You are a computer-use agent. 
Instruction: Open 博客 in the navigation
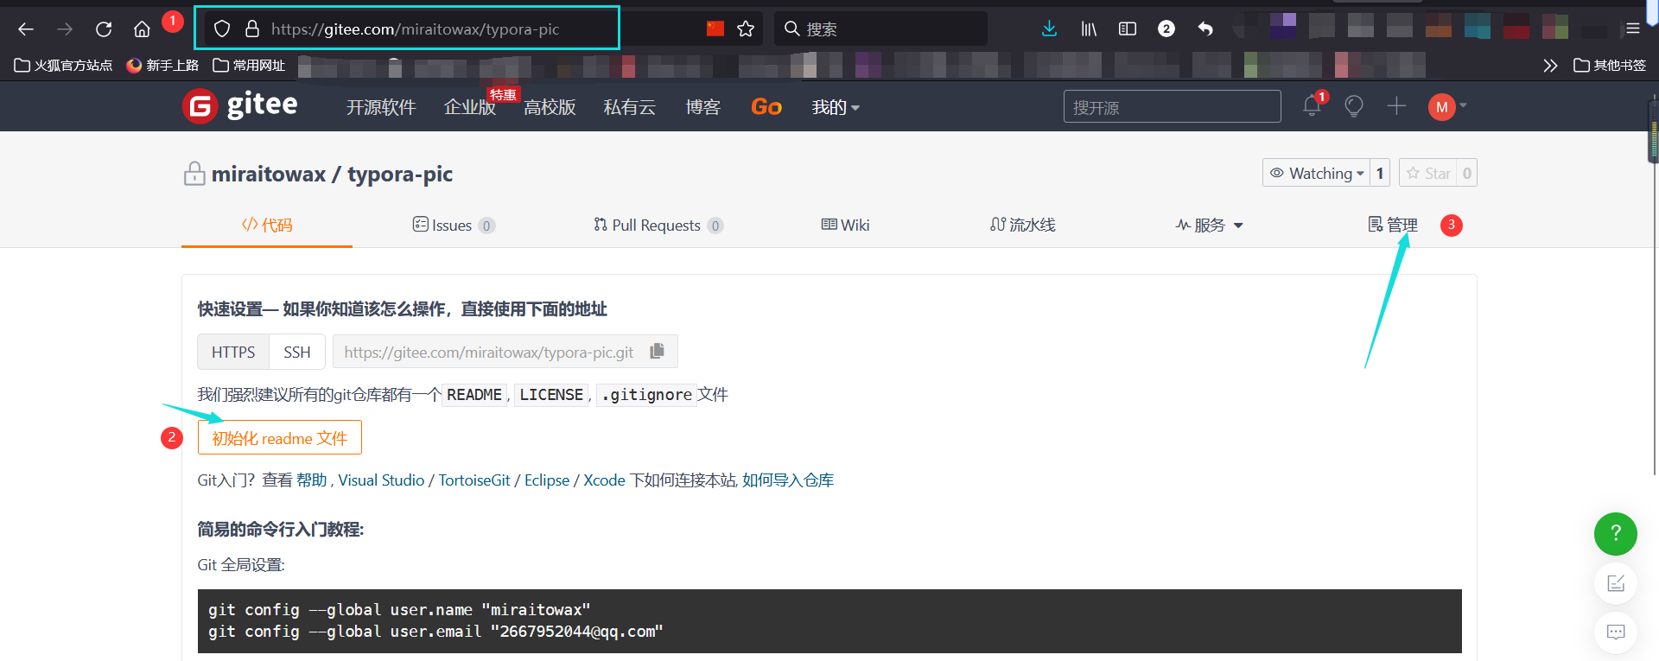click(x=702, y=107)
